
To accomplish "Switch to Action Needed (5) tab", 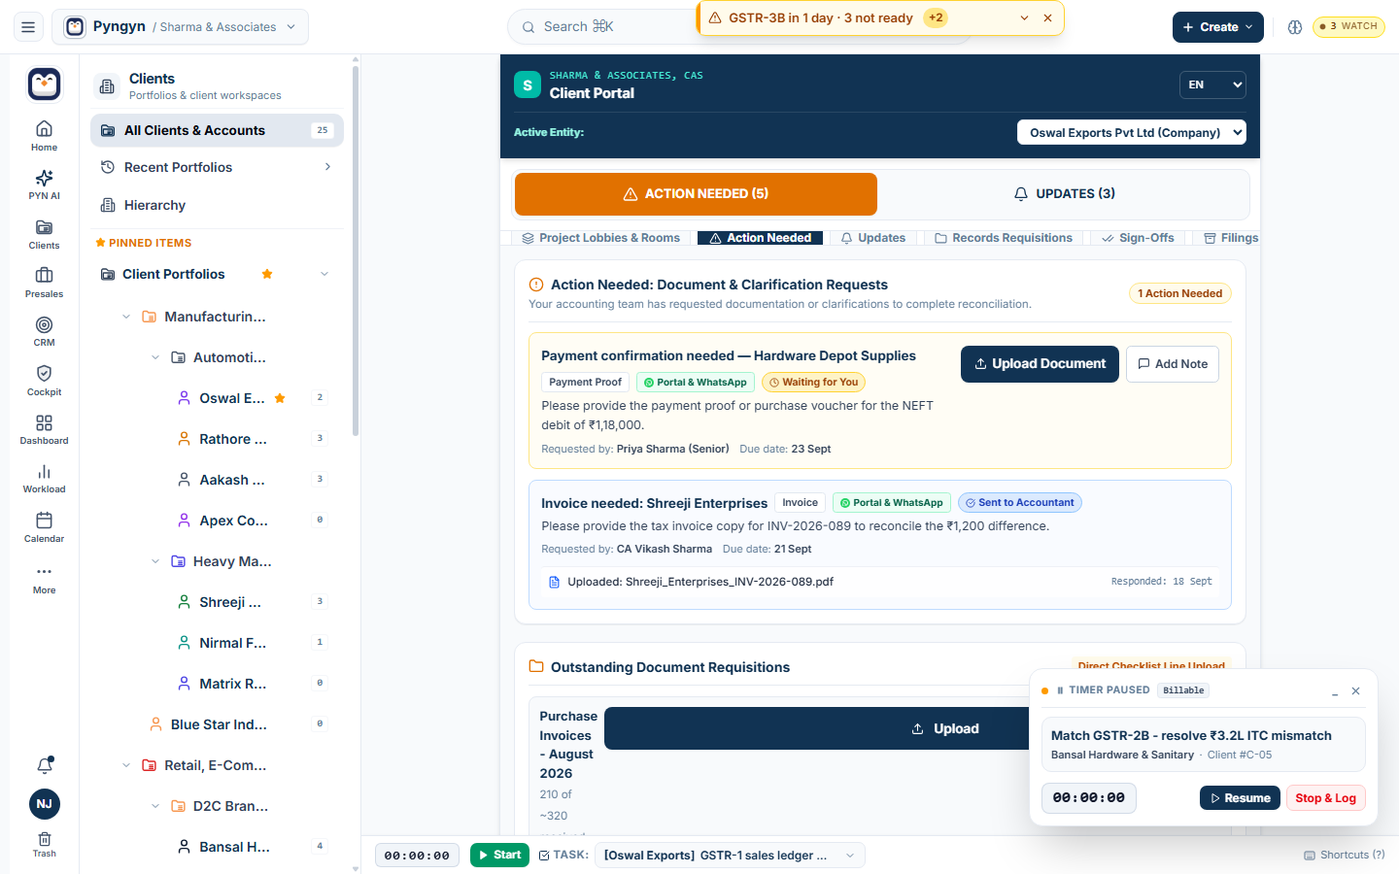I will click(x=696, y=194).
